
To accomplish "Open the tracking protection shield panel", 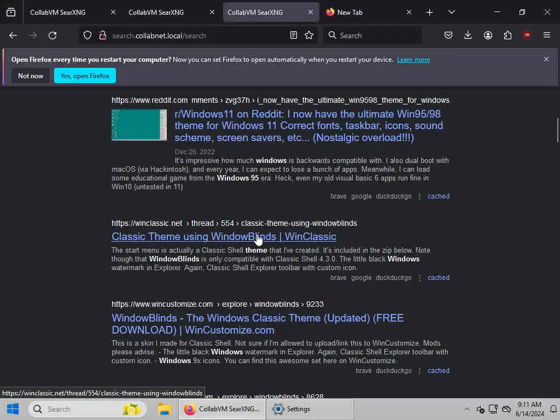I will [x=87, y=36].
